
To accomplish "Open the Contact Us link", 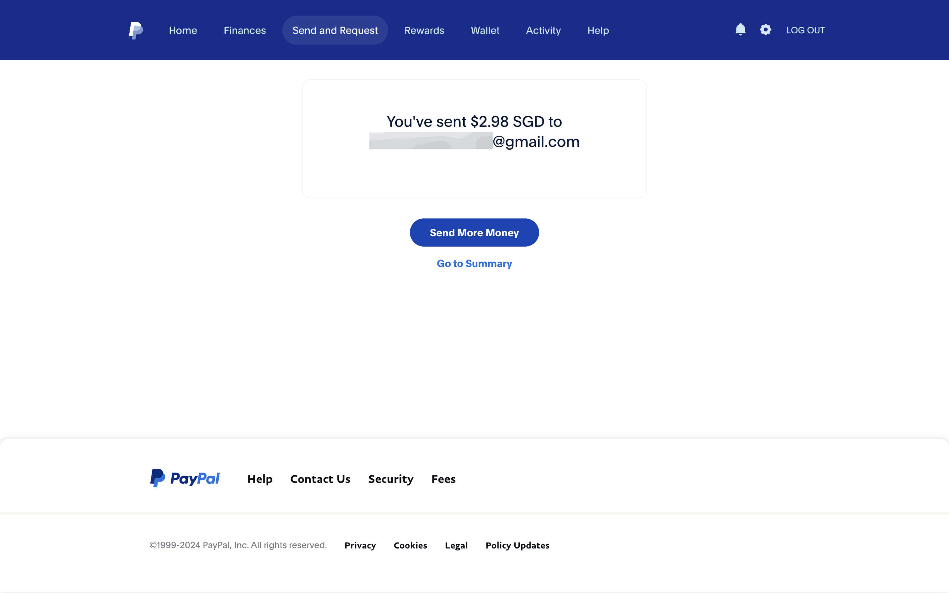I will click(320, 479).
